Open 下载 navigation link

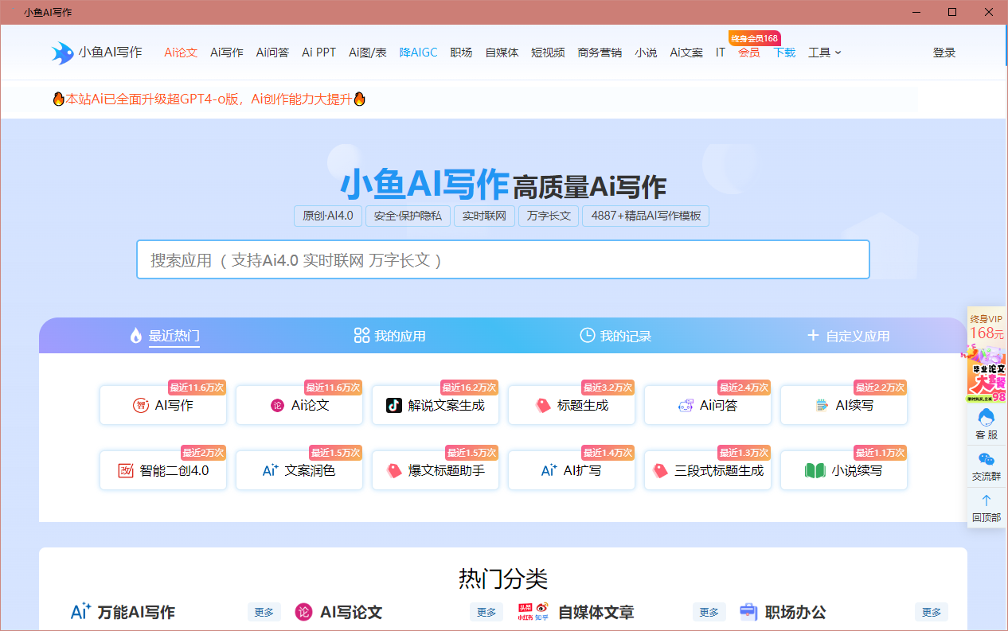tap(784, 53)
